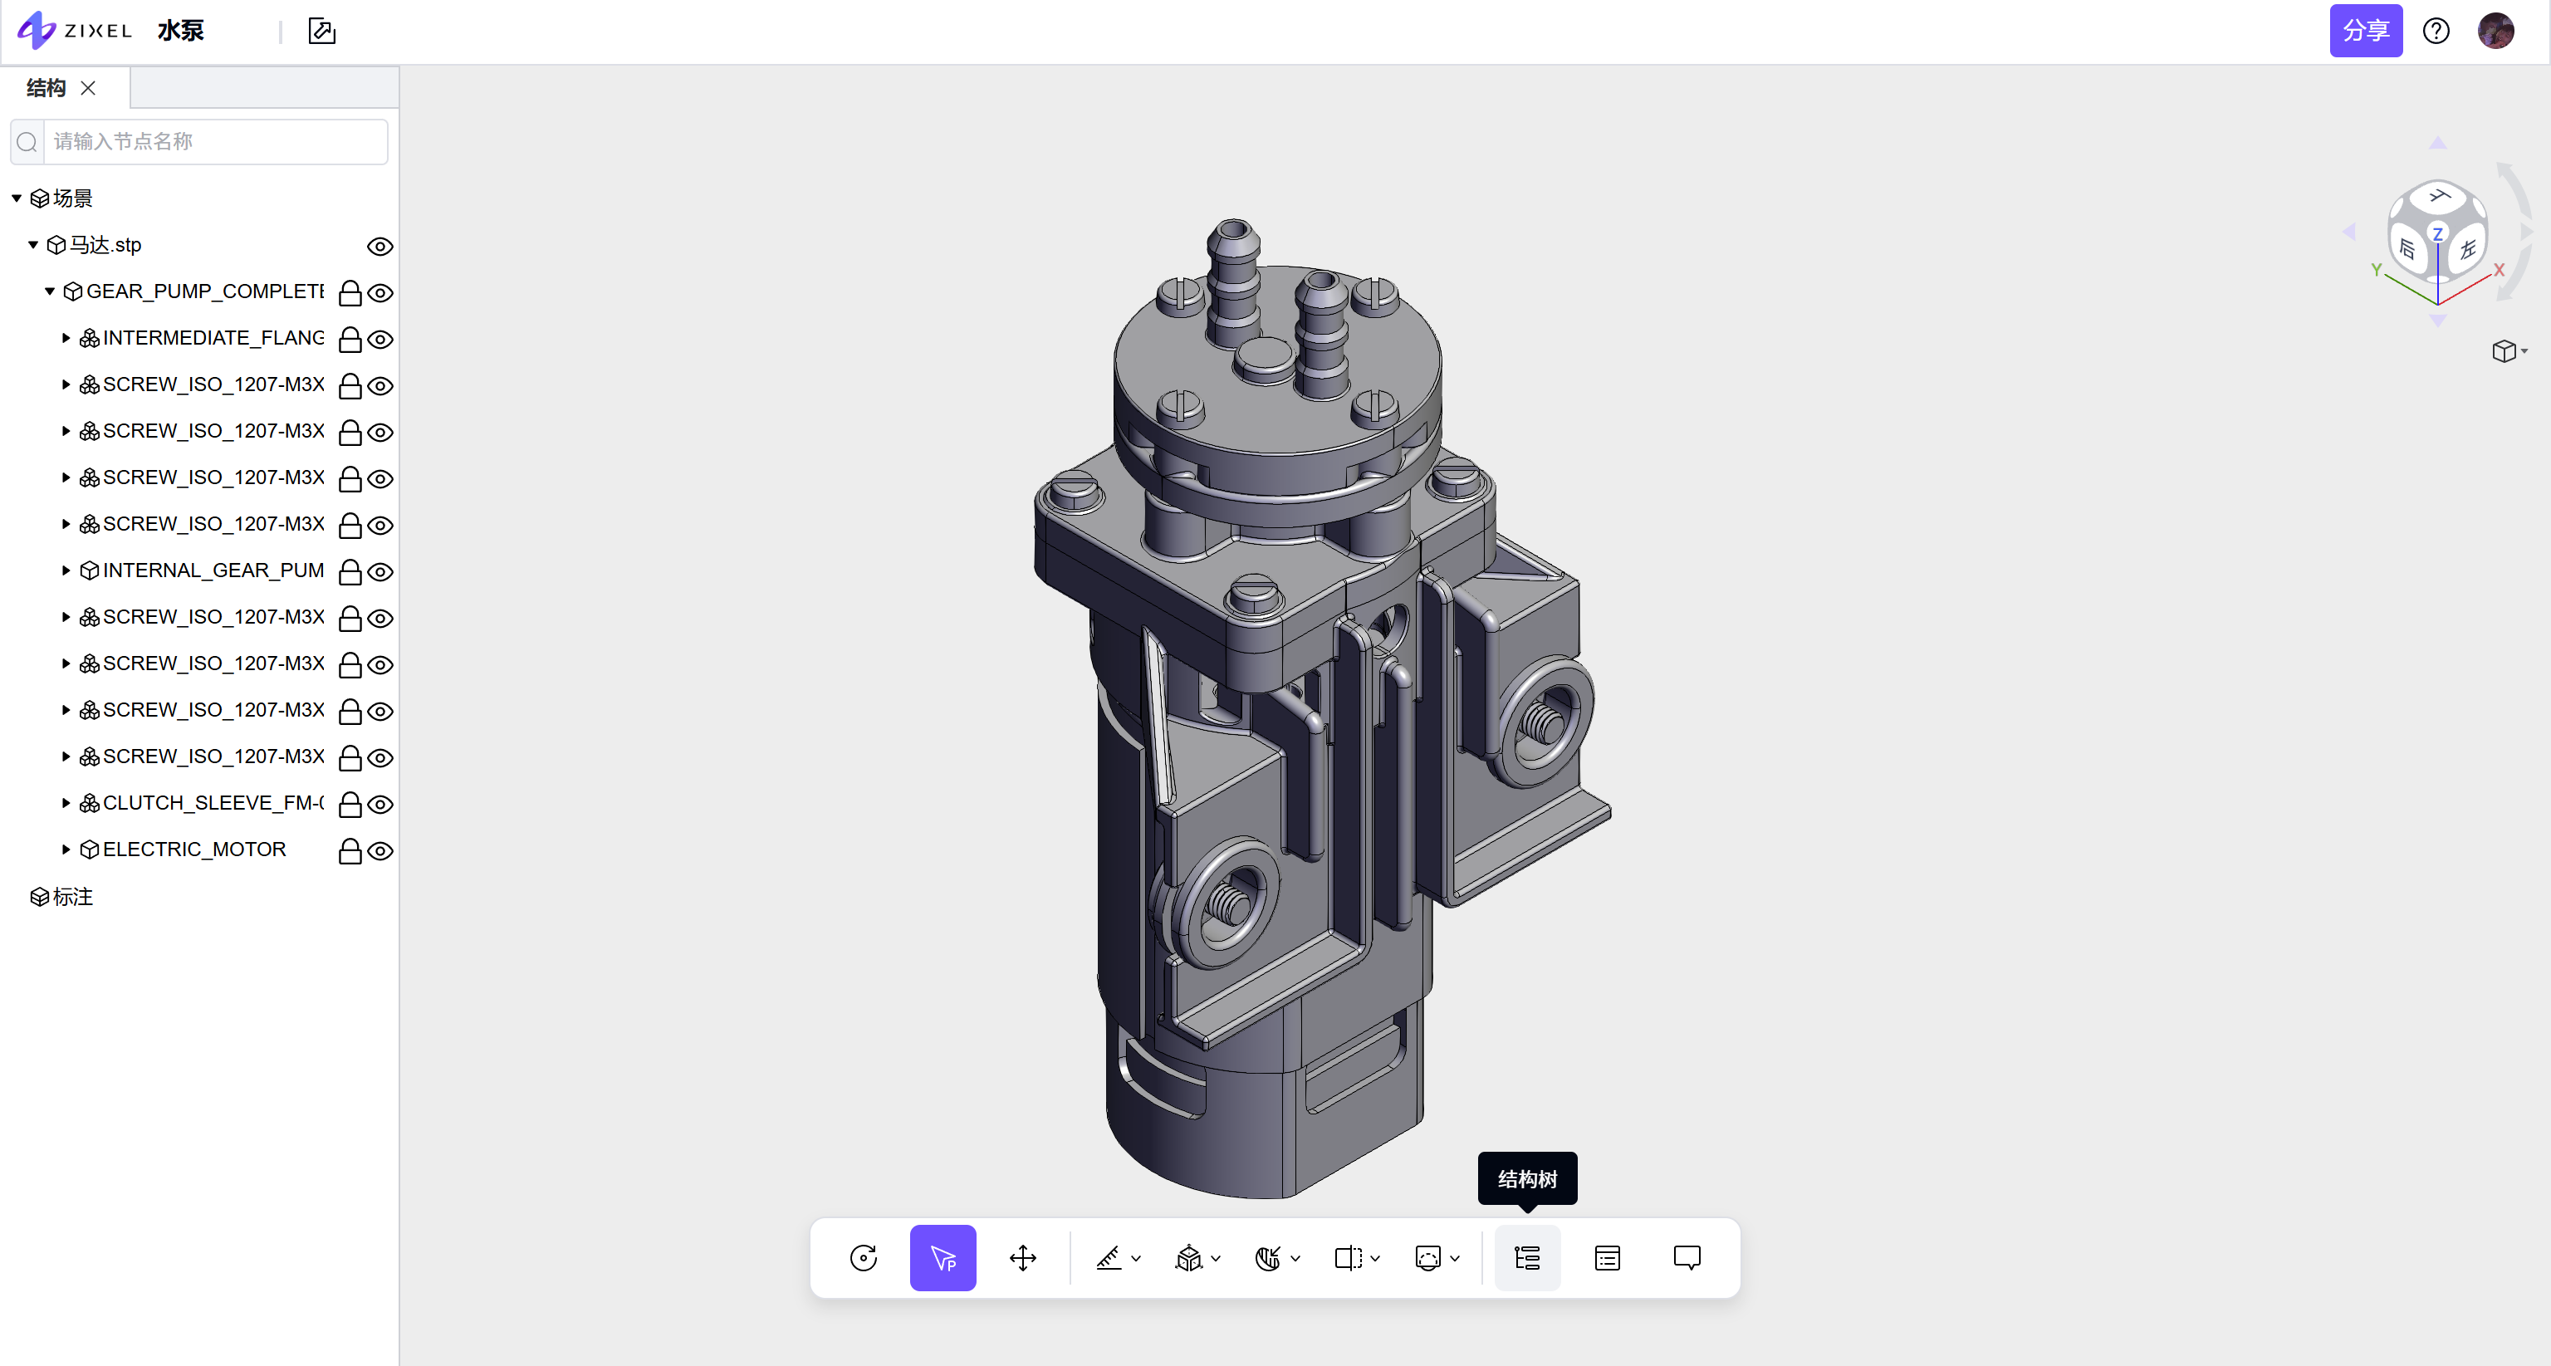Toggle the lock for CLUTCH_SLEEVE_FM

[x=350, y=805]
